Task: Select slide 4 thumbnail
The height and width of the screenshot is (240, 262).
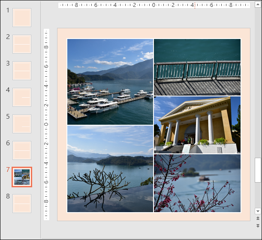Action: pos(22,97)
